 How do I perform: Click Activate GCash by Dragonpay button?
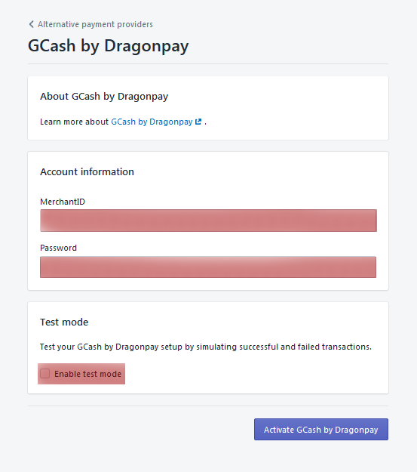(x=321, y=430)
